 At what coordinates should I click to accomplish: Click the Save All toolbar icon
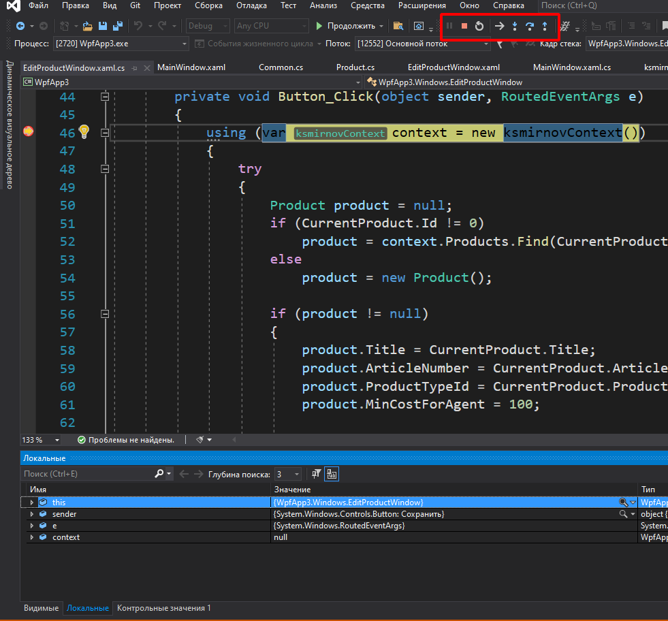click(x=117, y=27)
